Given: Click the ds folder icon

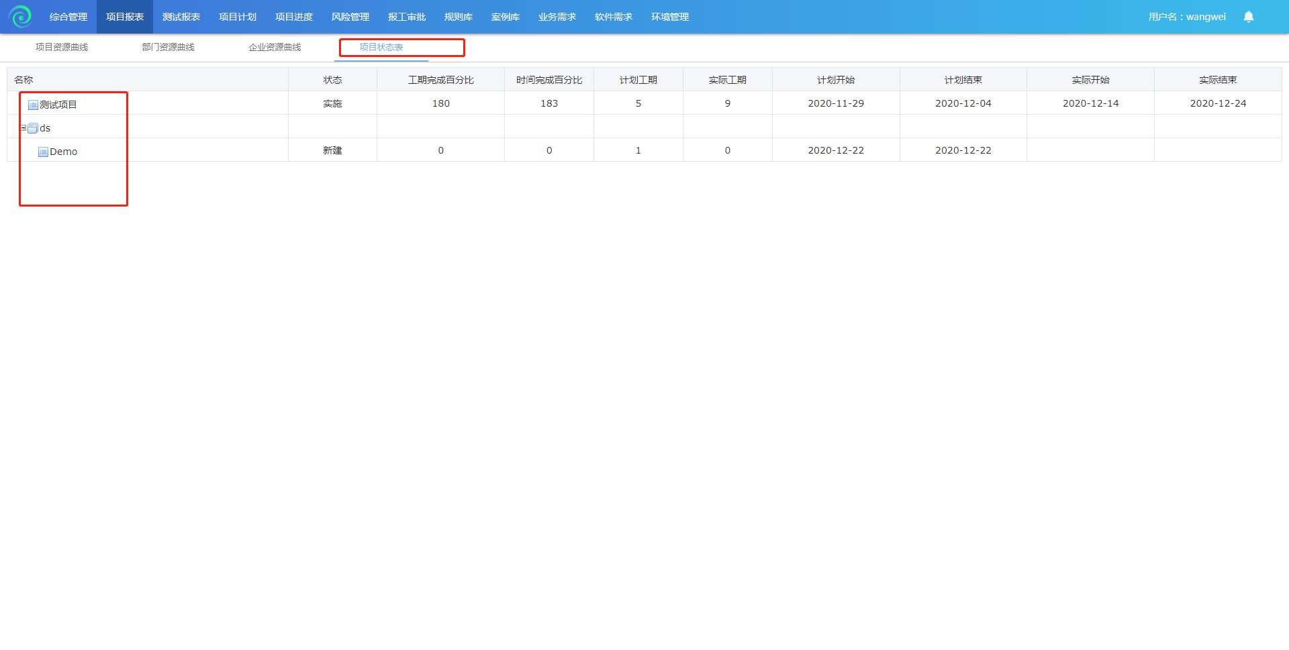Looking at the screenshot, I should click(x=32, y=128).
